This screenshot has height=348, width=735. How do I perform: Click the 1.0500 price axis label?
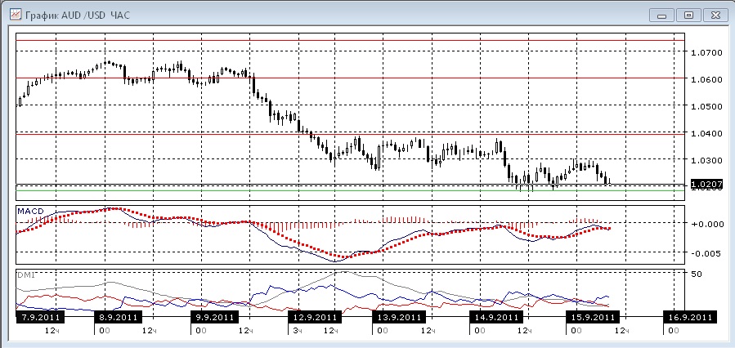(706, 106)
